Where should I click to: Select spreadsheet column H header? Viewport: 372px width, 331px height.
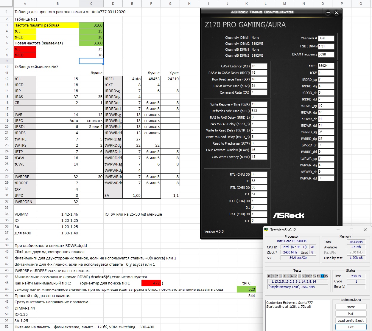pos(189,4)
